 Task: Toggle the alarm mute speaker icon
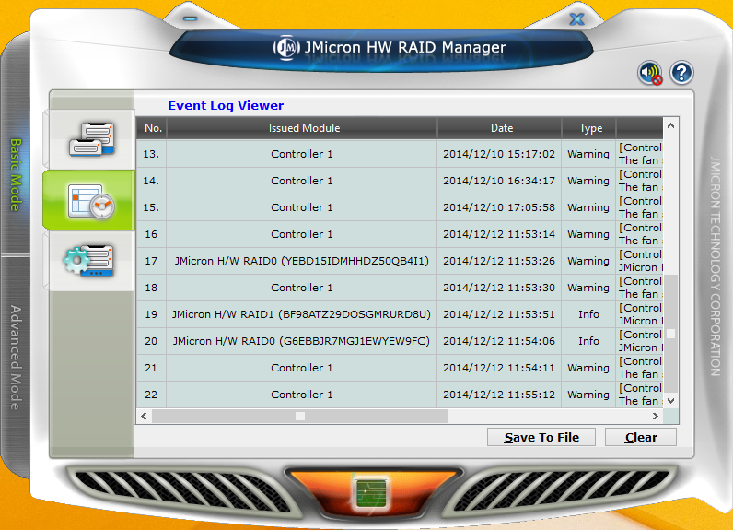point(650,73)
